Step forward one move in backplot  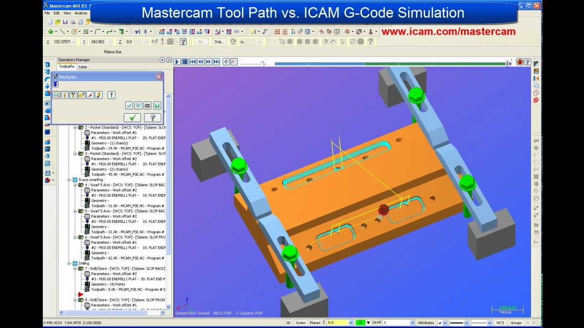click(209, 61)
